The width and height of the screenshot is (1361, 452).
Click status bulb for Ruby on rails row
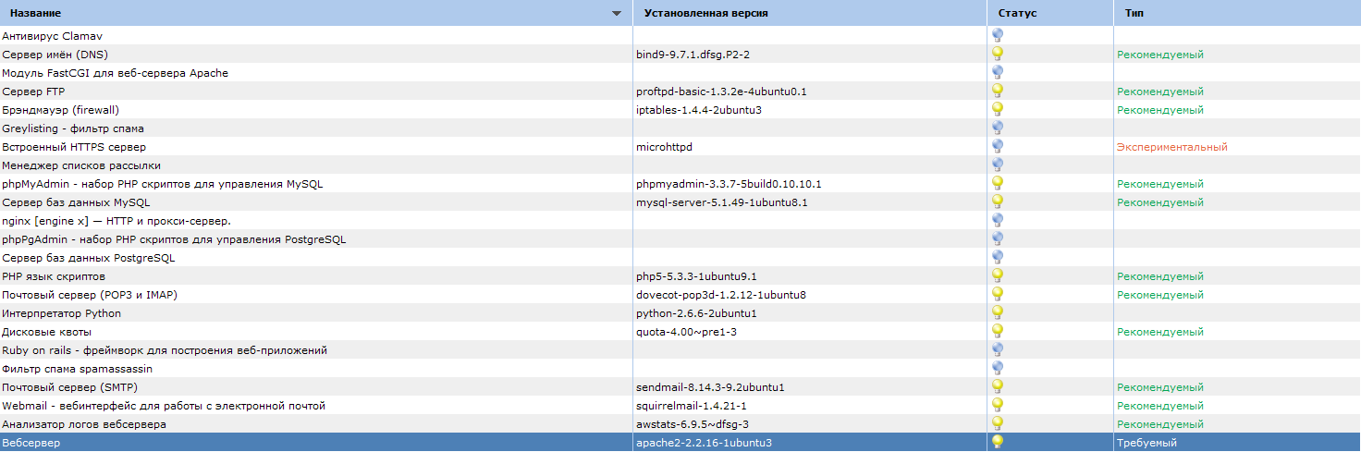998,349
